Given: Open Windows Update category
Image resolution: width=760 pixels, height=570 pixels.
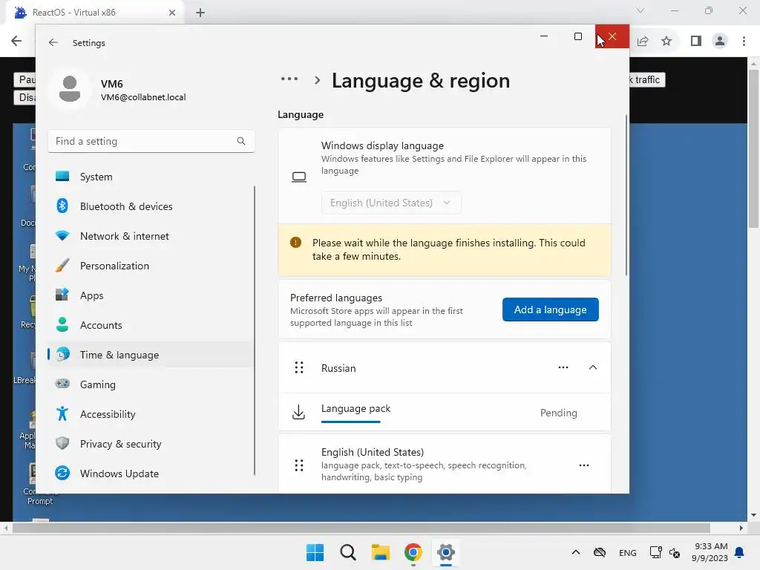Looking at the screenshot, I should click(x=150, y=474).
